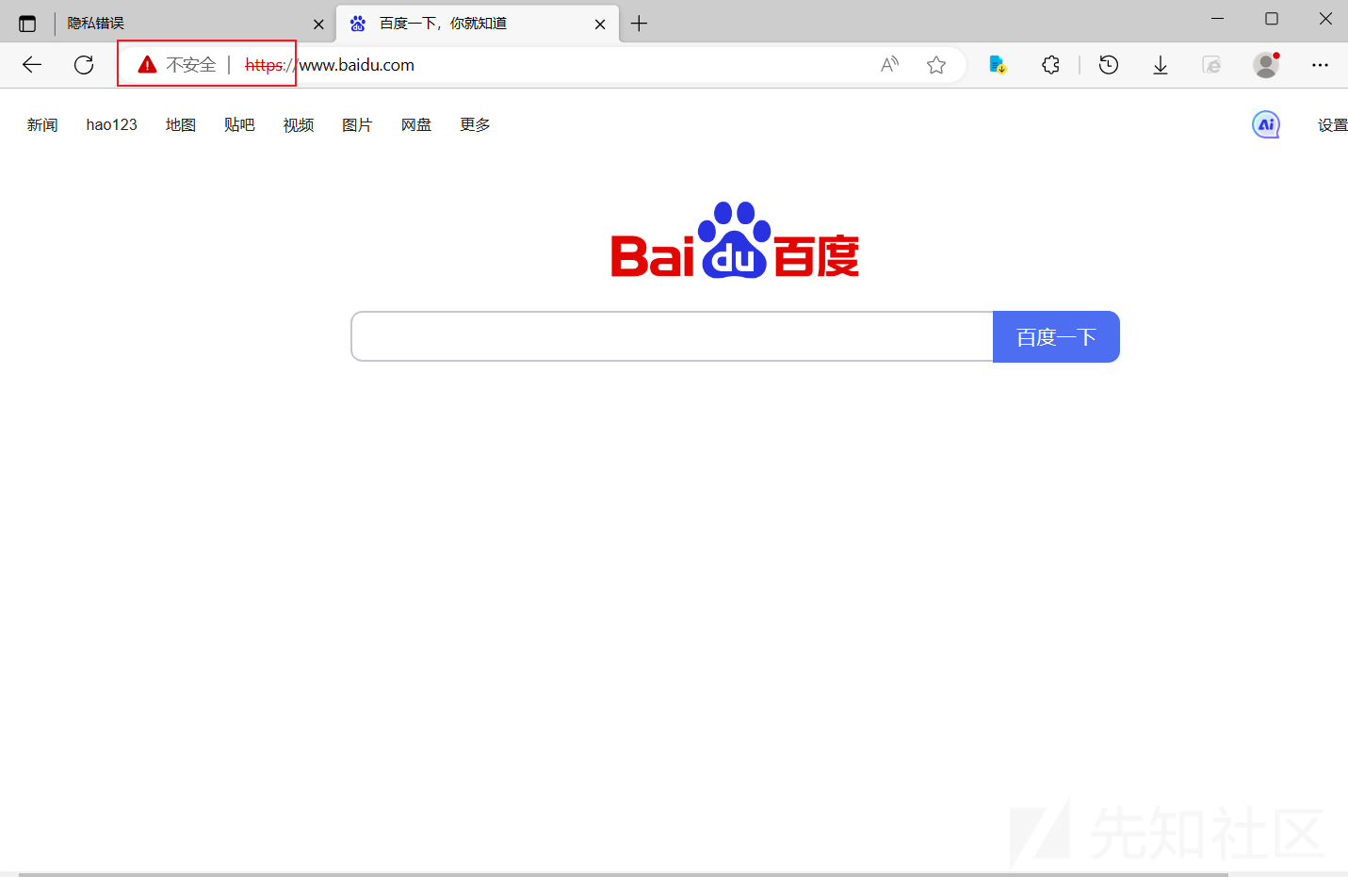1348x877 pixels.
Task: Click the red not-secure warning icon
Action: tap(147, 64)
